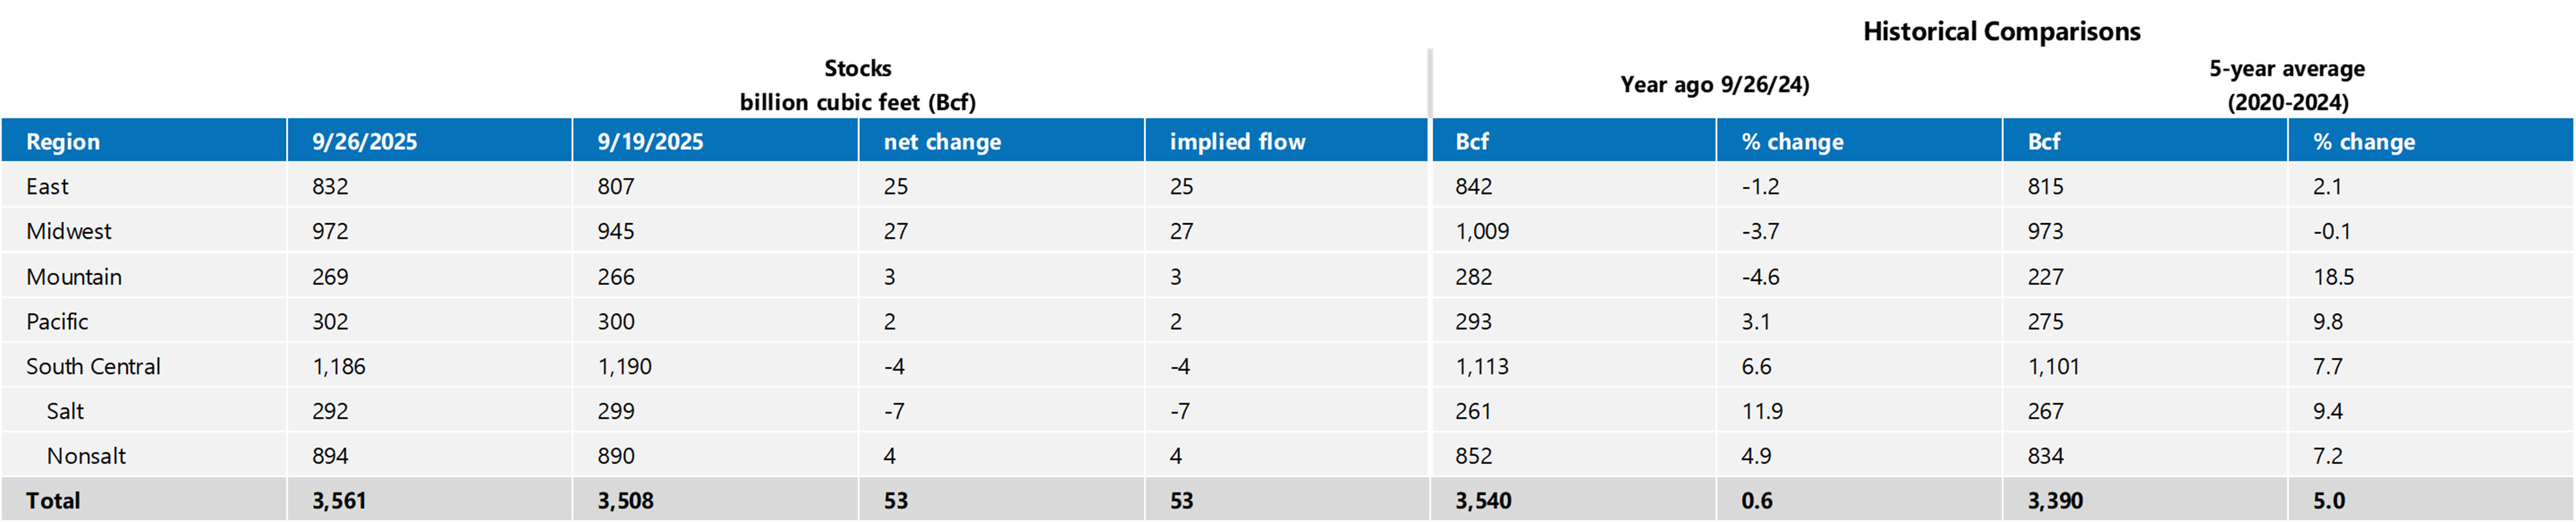
Task: Select the 9/26/2025 column header
Action: 364,141
